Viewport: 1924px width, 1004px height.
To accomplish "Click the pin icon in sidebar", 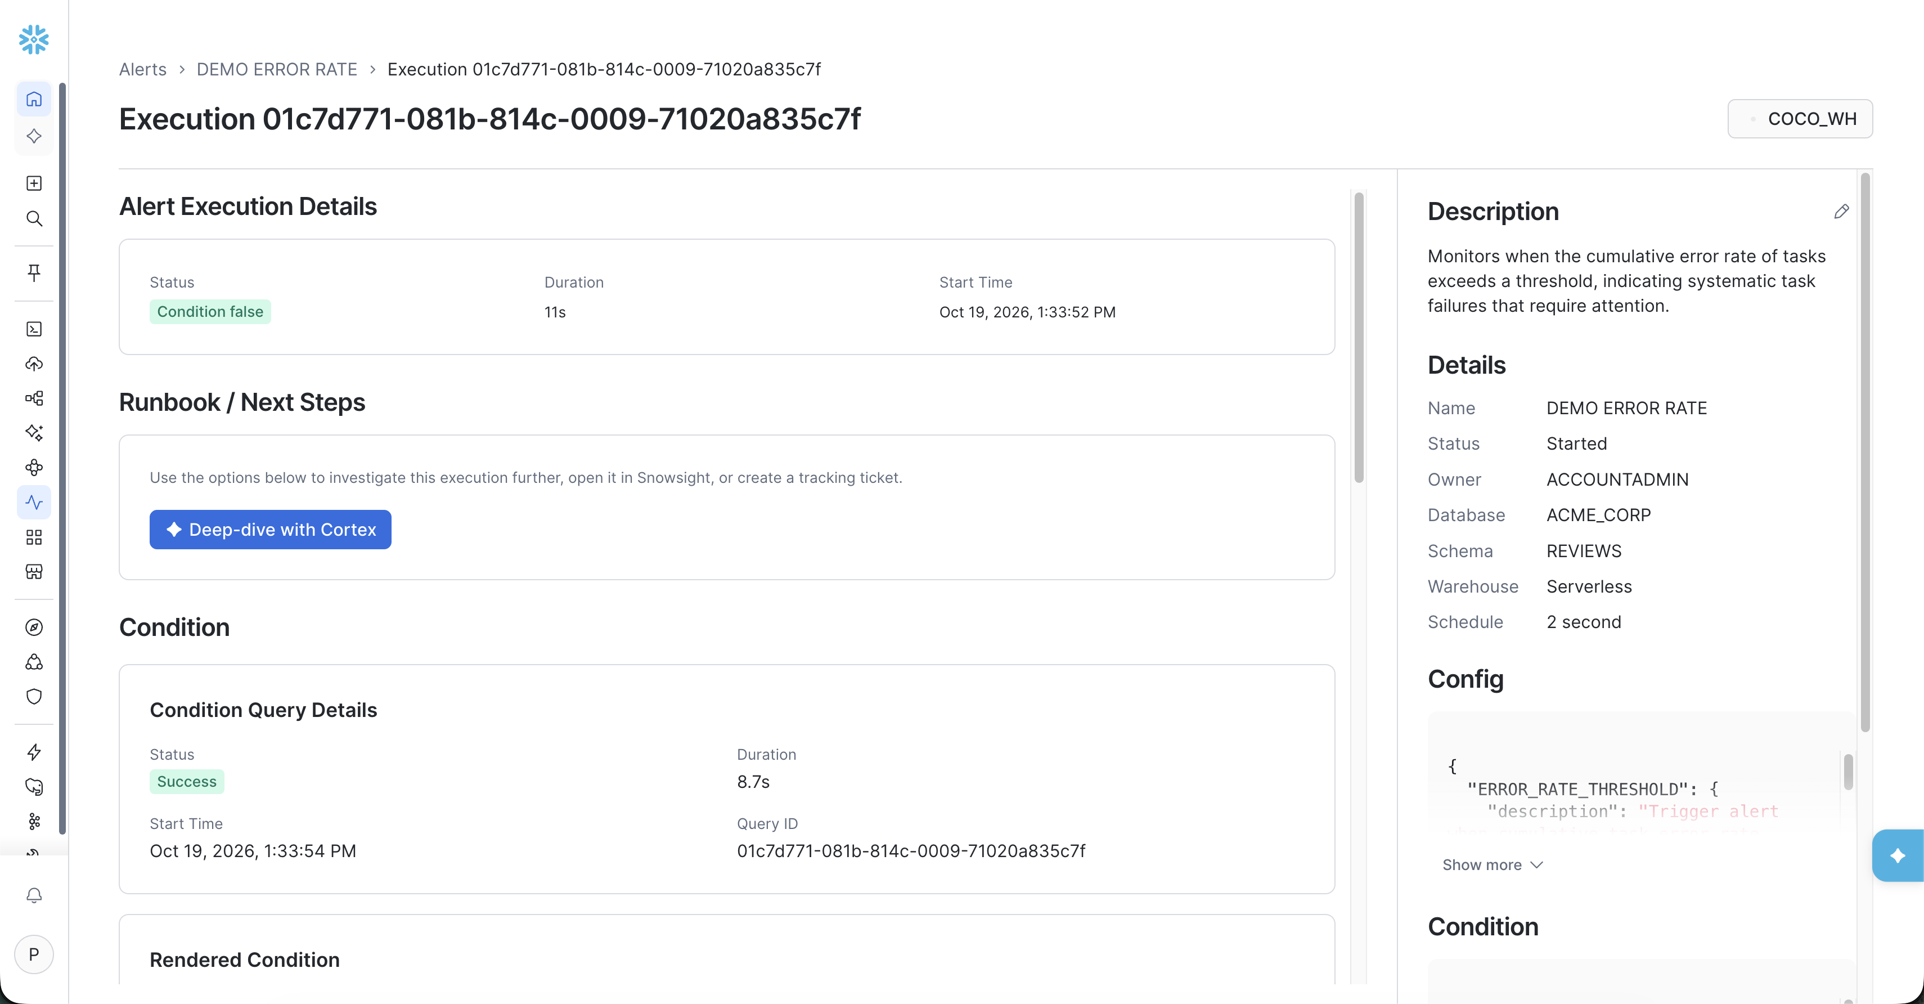I will 34,272.
